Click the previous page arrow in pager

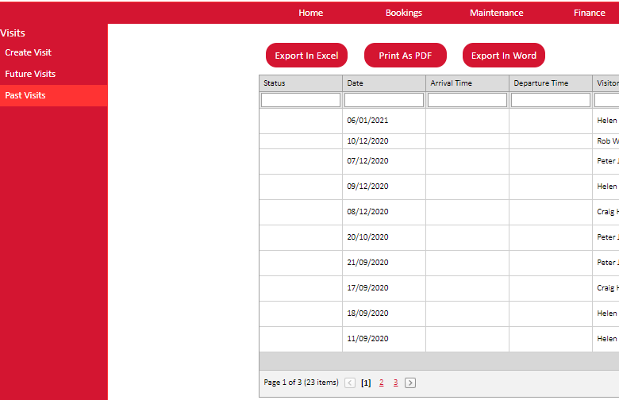pos(350,383)
